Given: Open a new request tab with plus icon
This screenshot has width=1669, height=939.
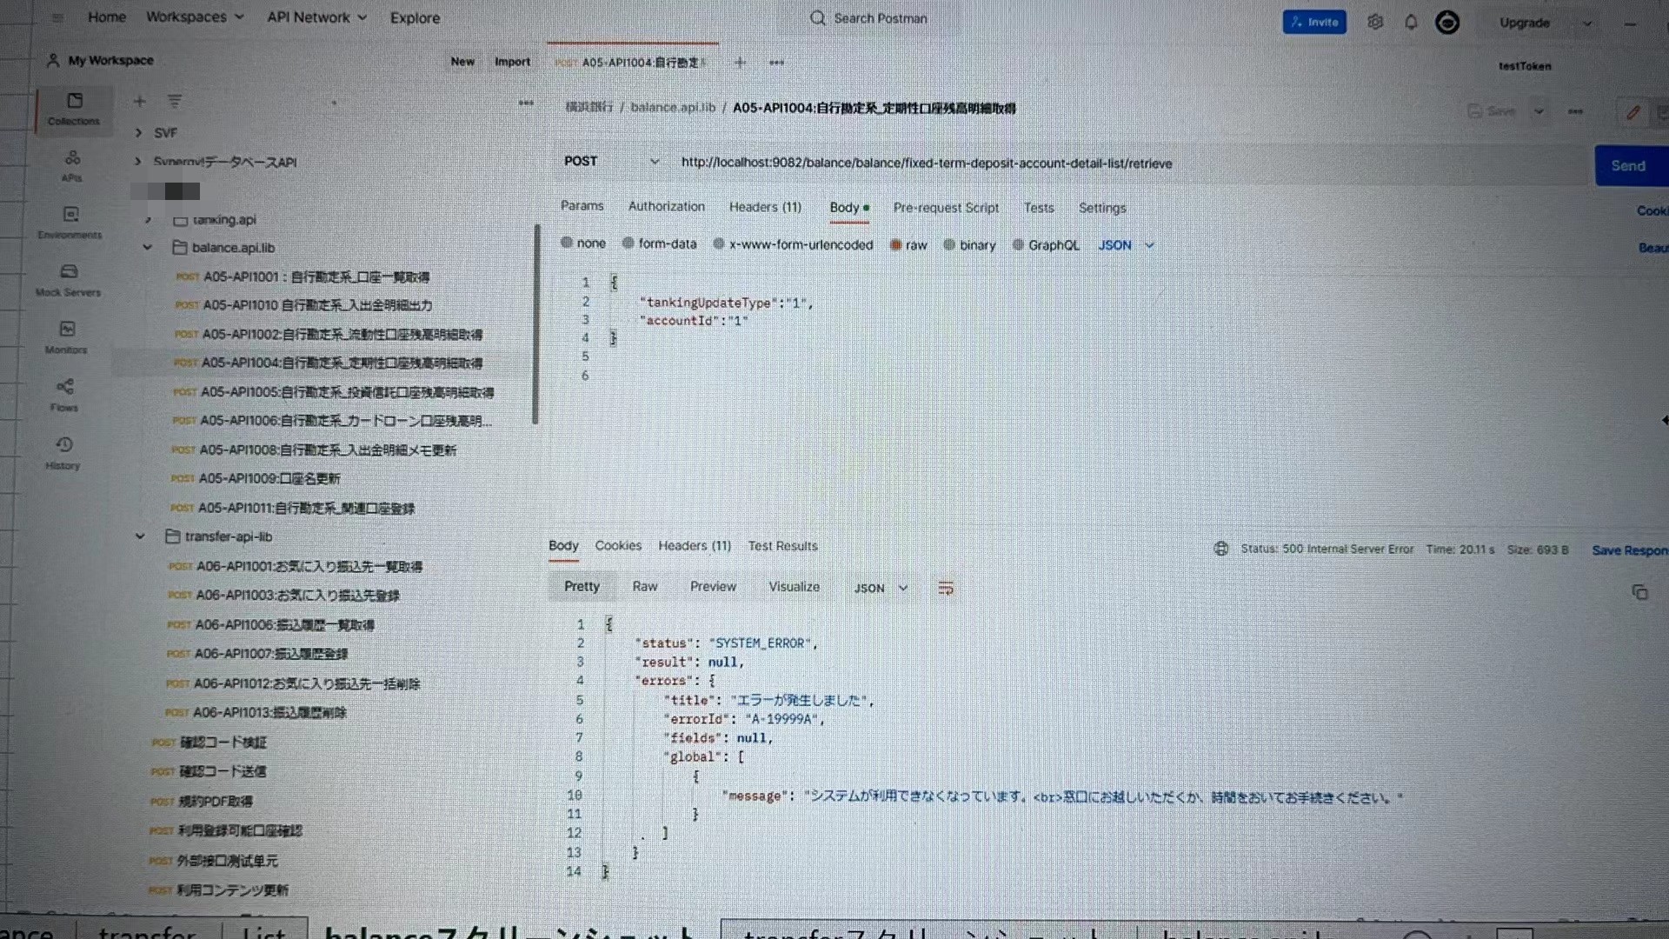Looking at the screenshot, I should 740,63.
